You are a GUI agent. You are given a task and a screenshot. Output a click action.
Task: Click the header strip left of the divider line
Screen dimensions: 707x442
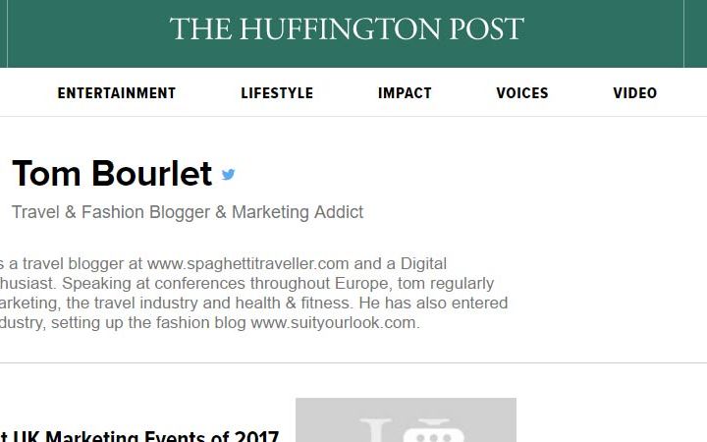coord(3,33)
